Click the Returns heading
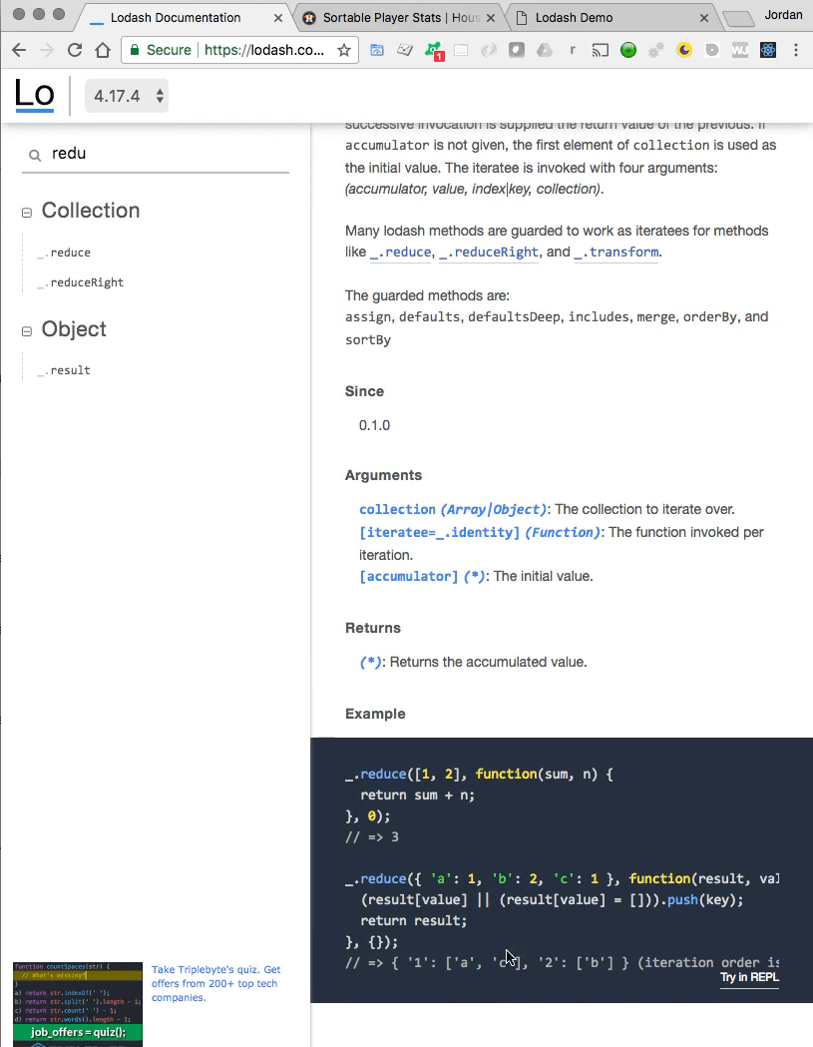The height and width of the screenshot is (1047, 813). pos(372,629)
